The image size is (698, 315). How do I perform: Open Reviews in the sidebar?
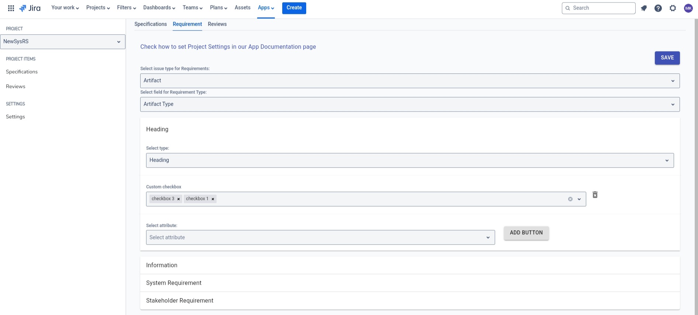tap(15, 87)
